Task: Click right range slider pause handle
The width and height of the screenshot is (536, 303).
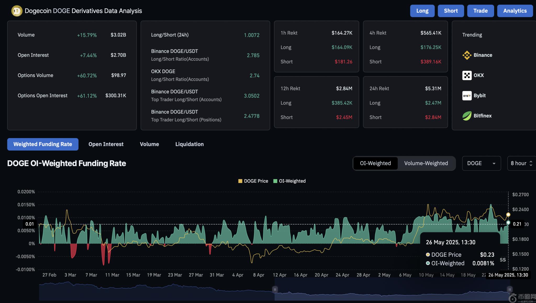Action: pos(509,289)
